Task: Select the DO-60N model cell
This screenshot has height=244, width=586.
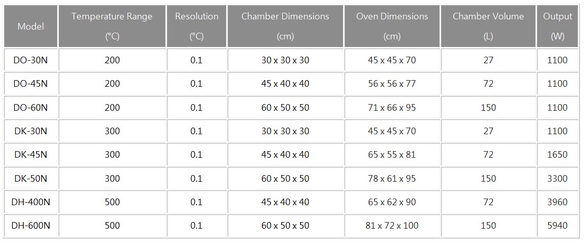Action: (x=31, y=108)
